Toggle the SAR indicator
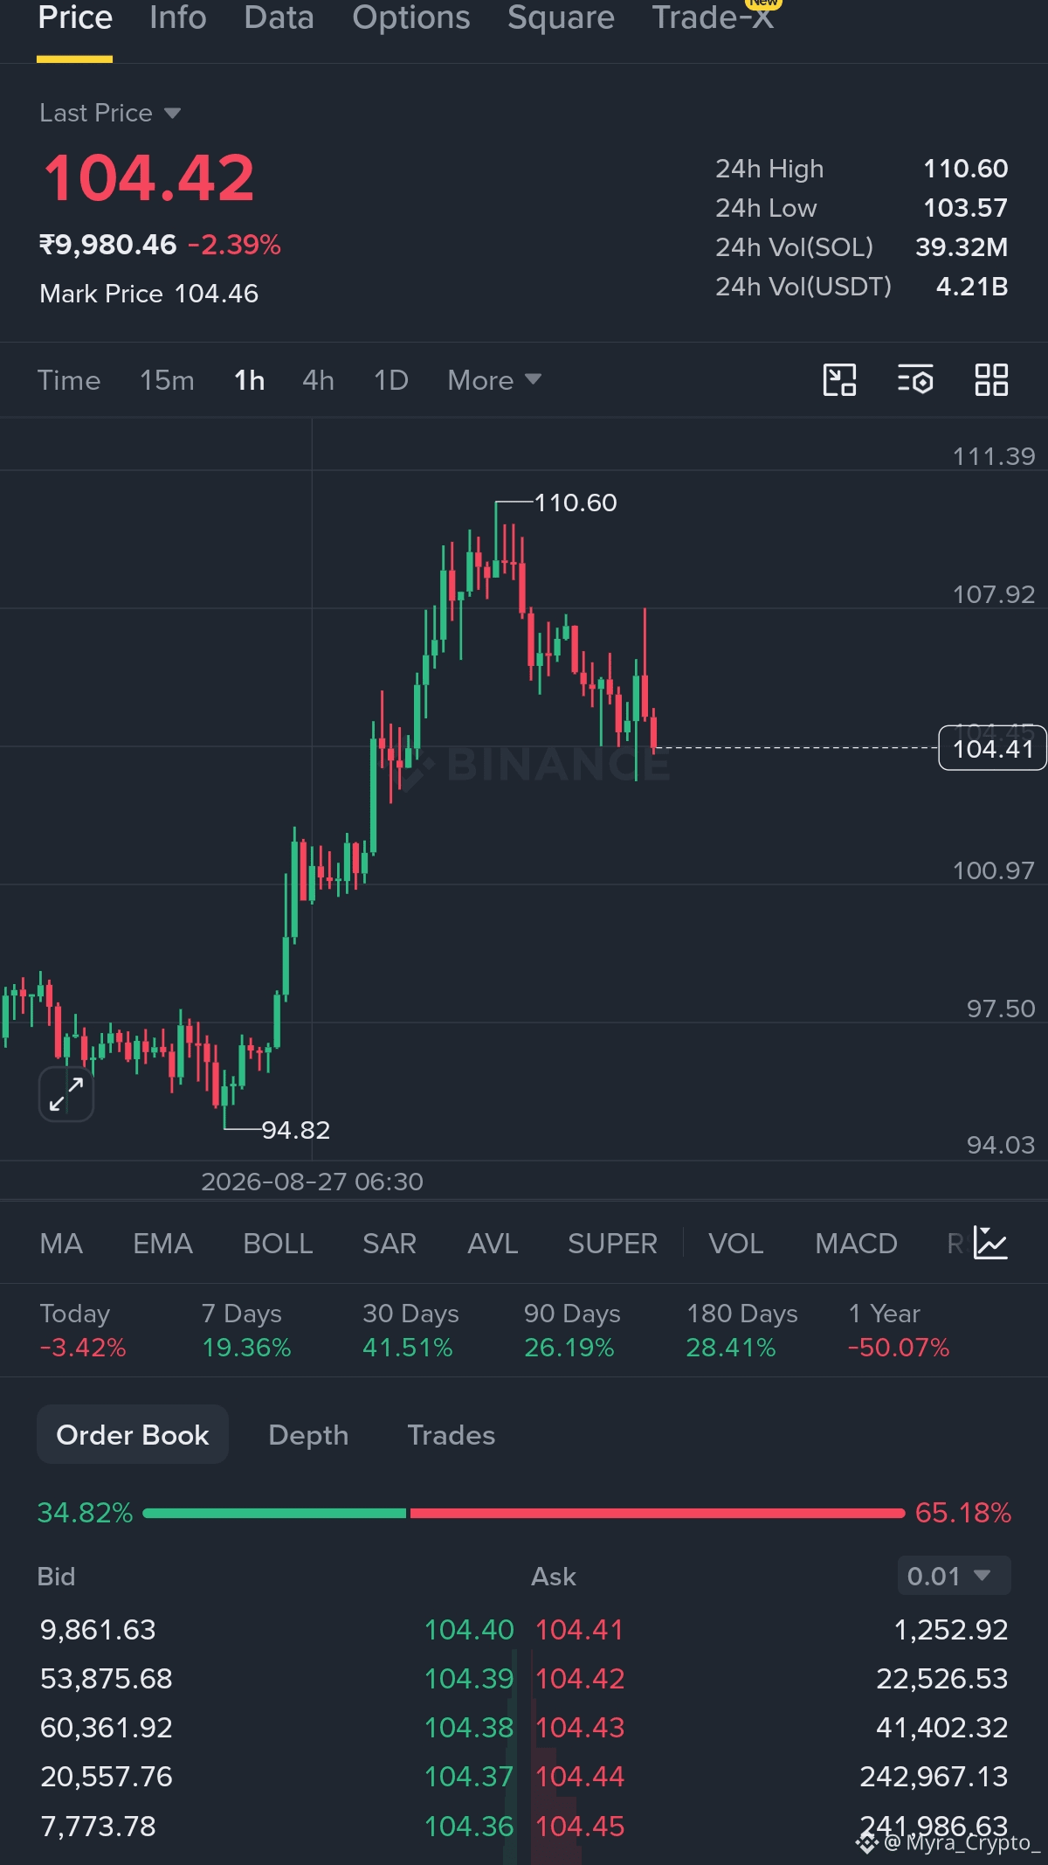 click(390, 1243)
